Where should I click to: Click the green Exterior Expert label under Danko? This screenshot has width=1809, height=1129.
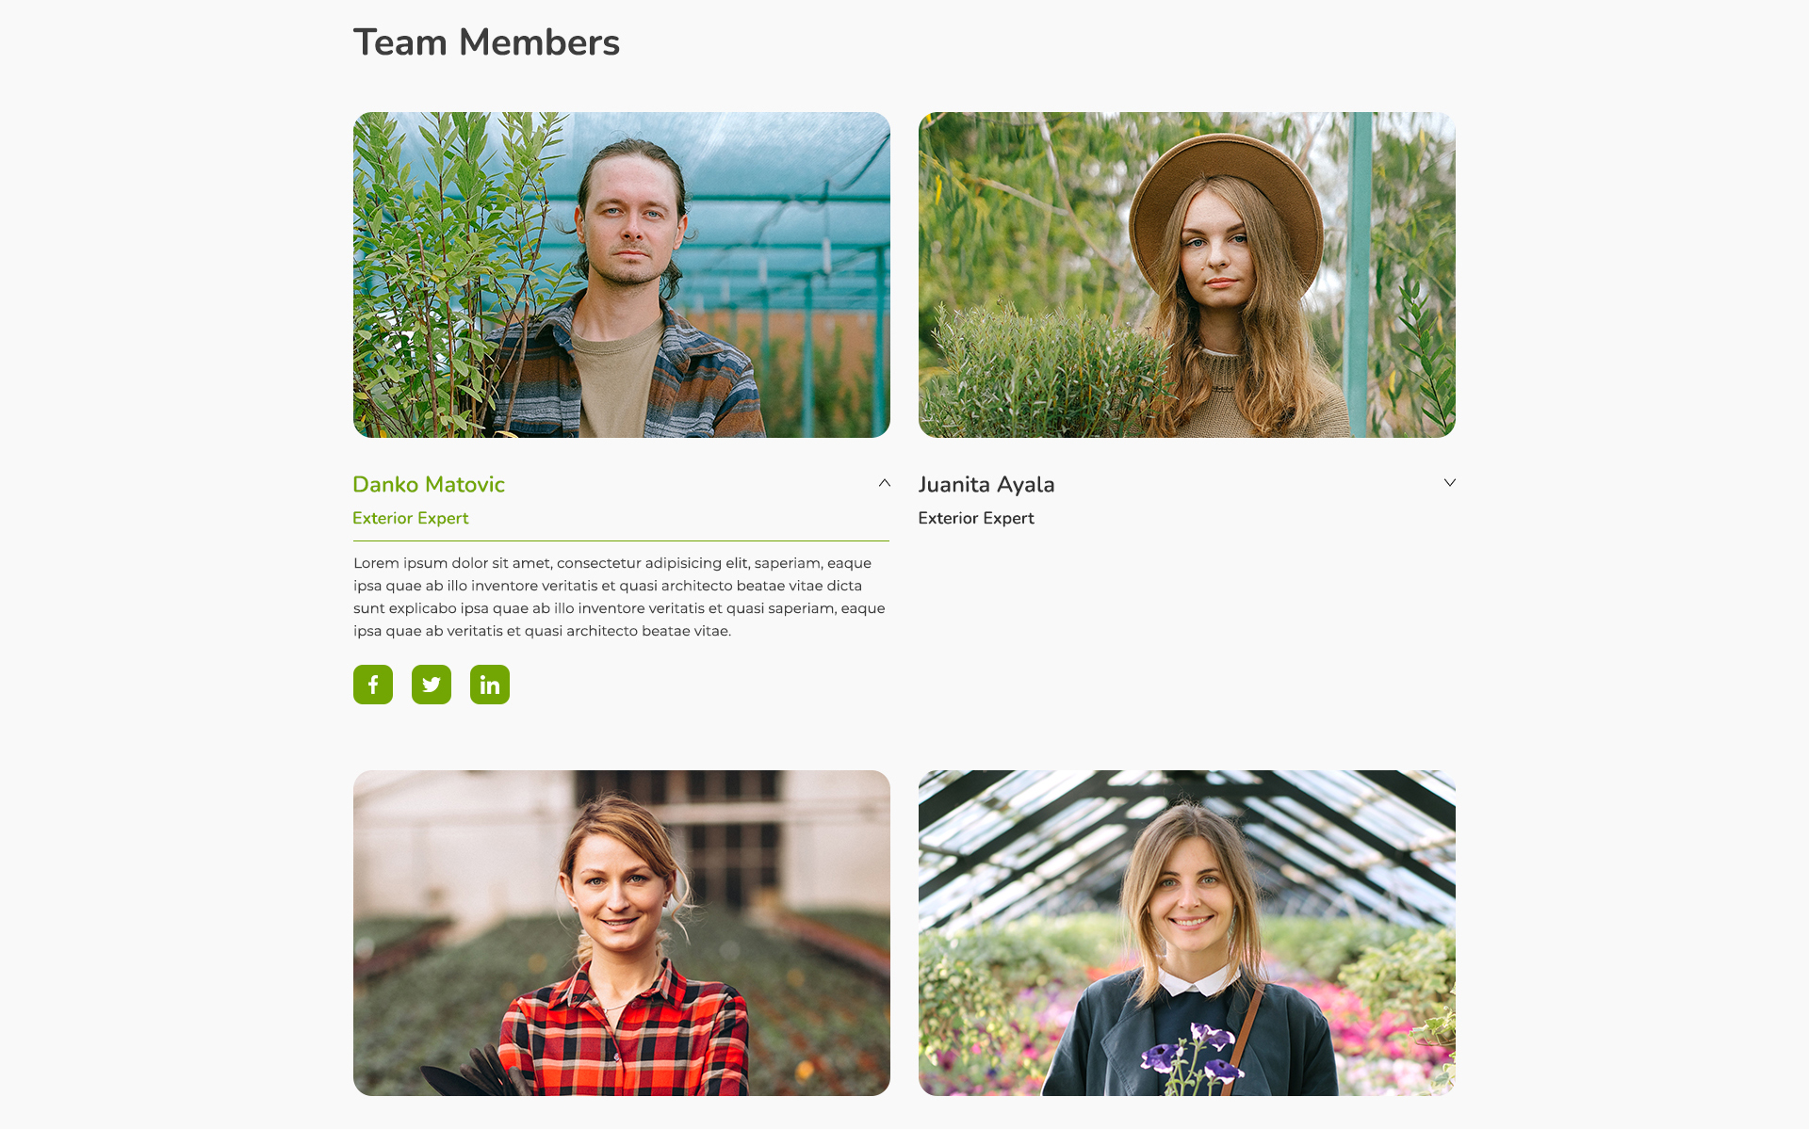[410, 518]
